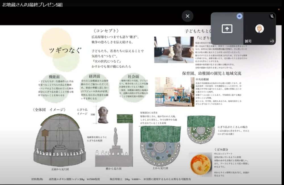Open the +3 additional participants badge
Screen dimensions: 284x185
tap(272, 41)
